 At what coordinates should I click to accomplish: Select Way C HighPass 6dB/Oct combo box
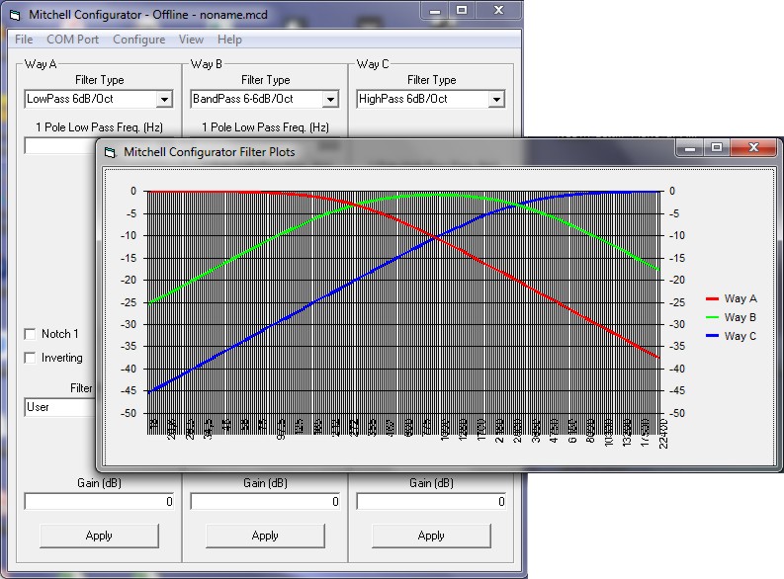[x=430, y=99]
